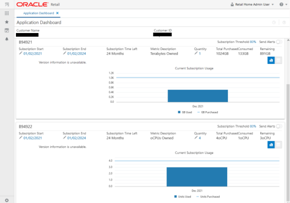Select the B94922 subscription title
Screen dimensions: 290x203
click(x=25, y=127)
